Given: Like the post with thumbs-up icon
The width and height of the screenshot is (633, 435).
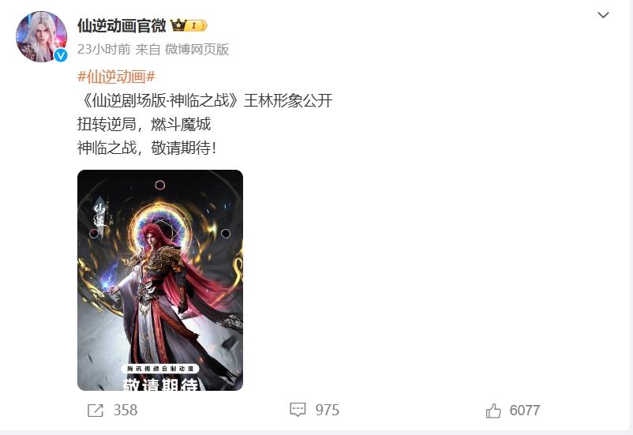Looking at the screenshot, I should [493, 411].
